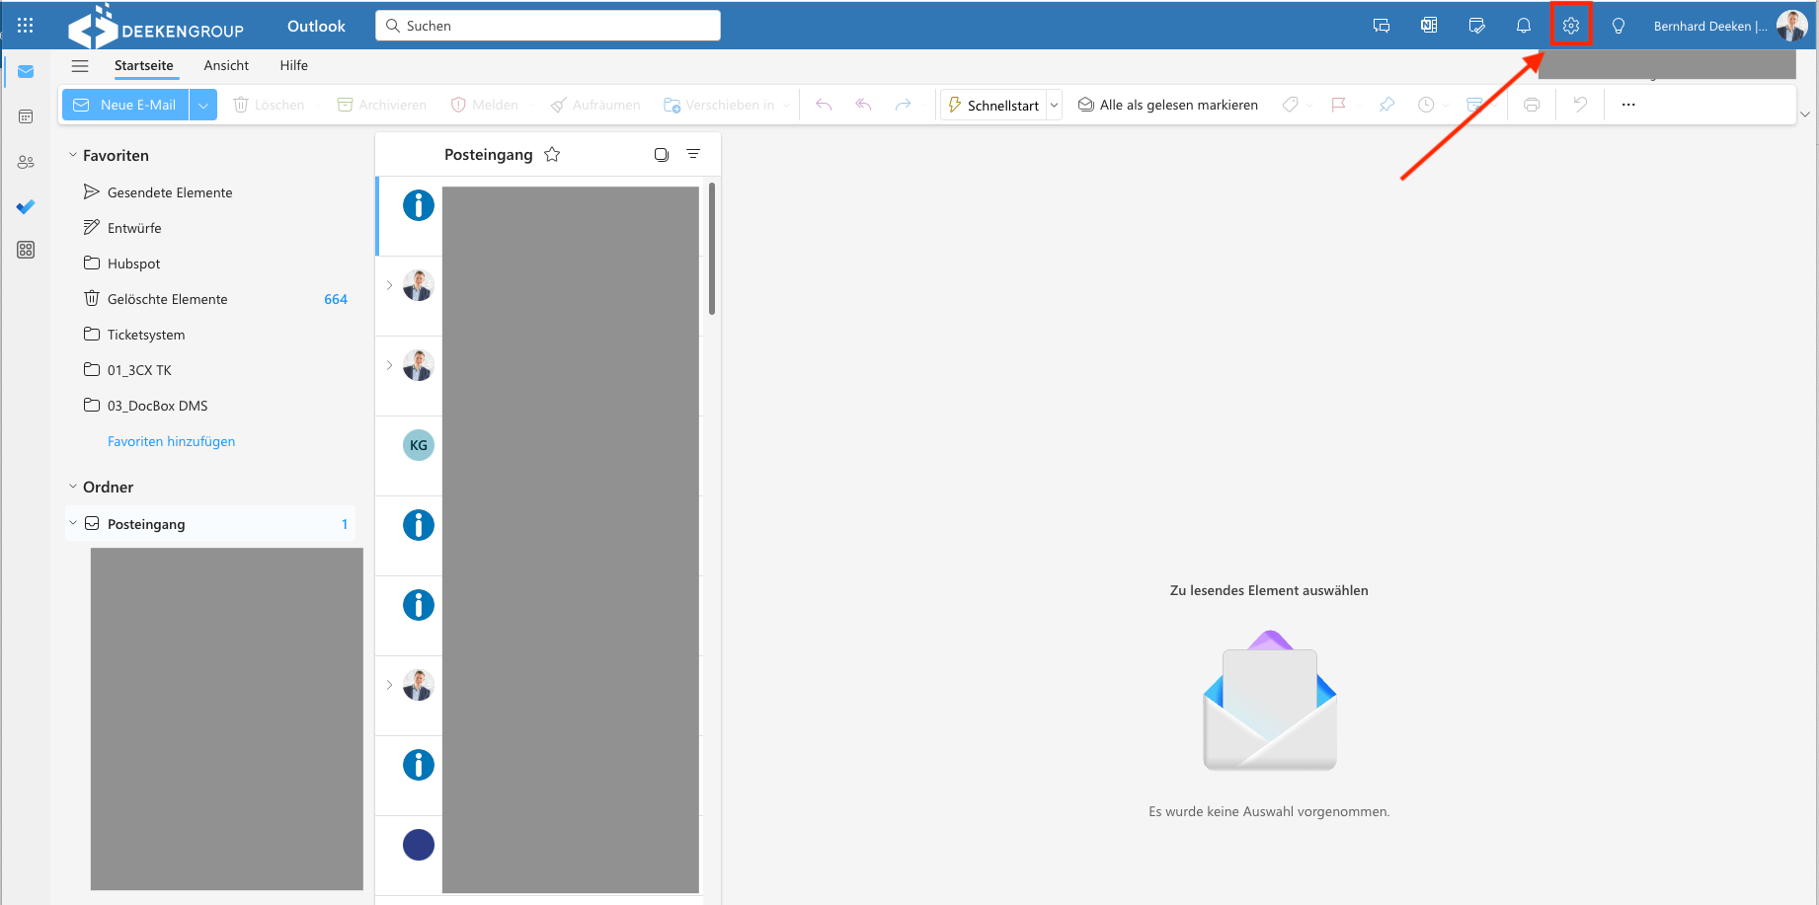Image resolution: width=1819 pixels, height=905 pixels.
Task: Click Schnellstart button
Action: tap(993, 105)
